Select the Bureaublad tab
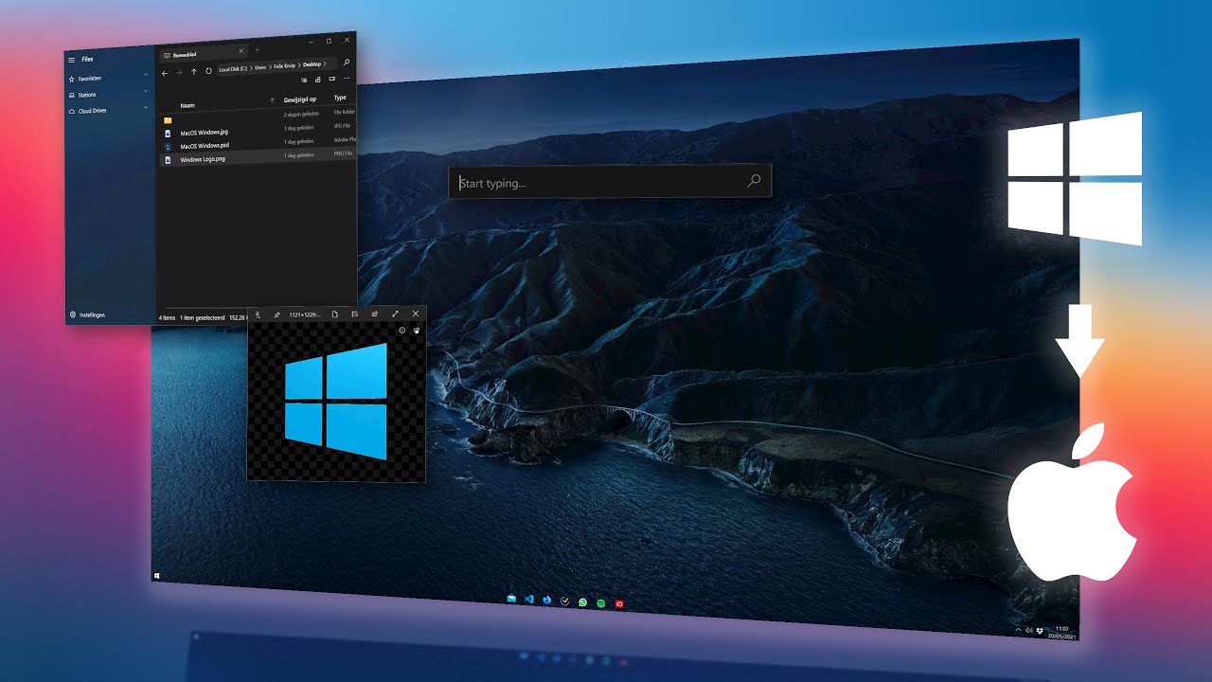The height and width of the screenshot is (682, 1212). point(204,54)
